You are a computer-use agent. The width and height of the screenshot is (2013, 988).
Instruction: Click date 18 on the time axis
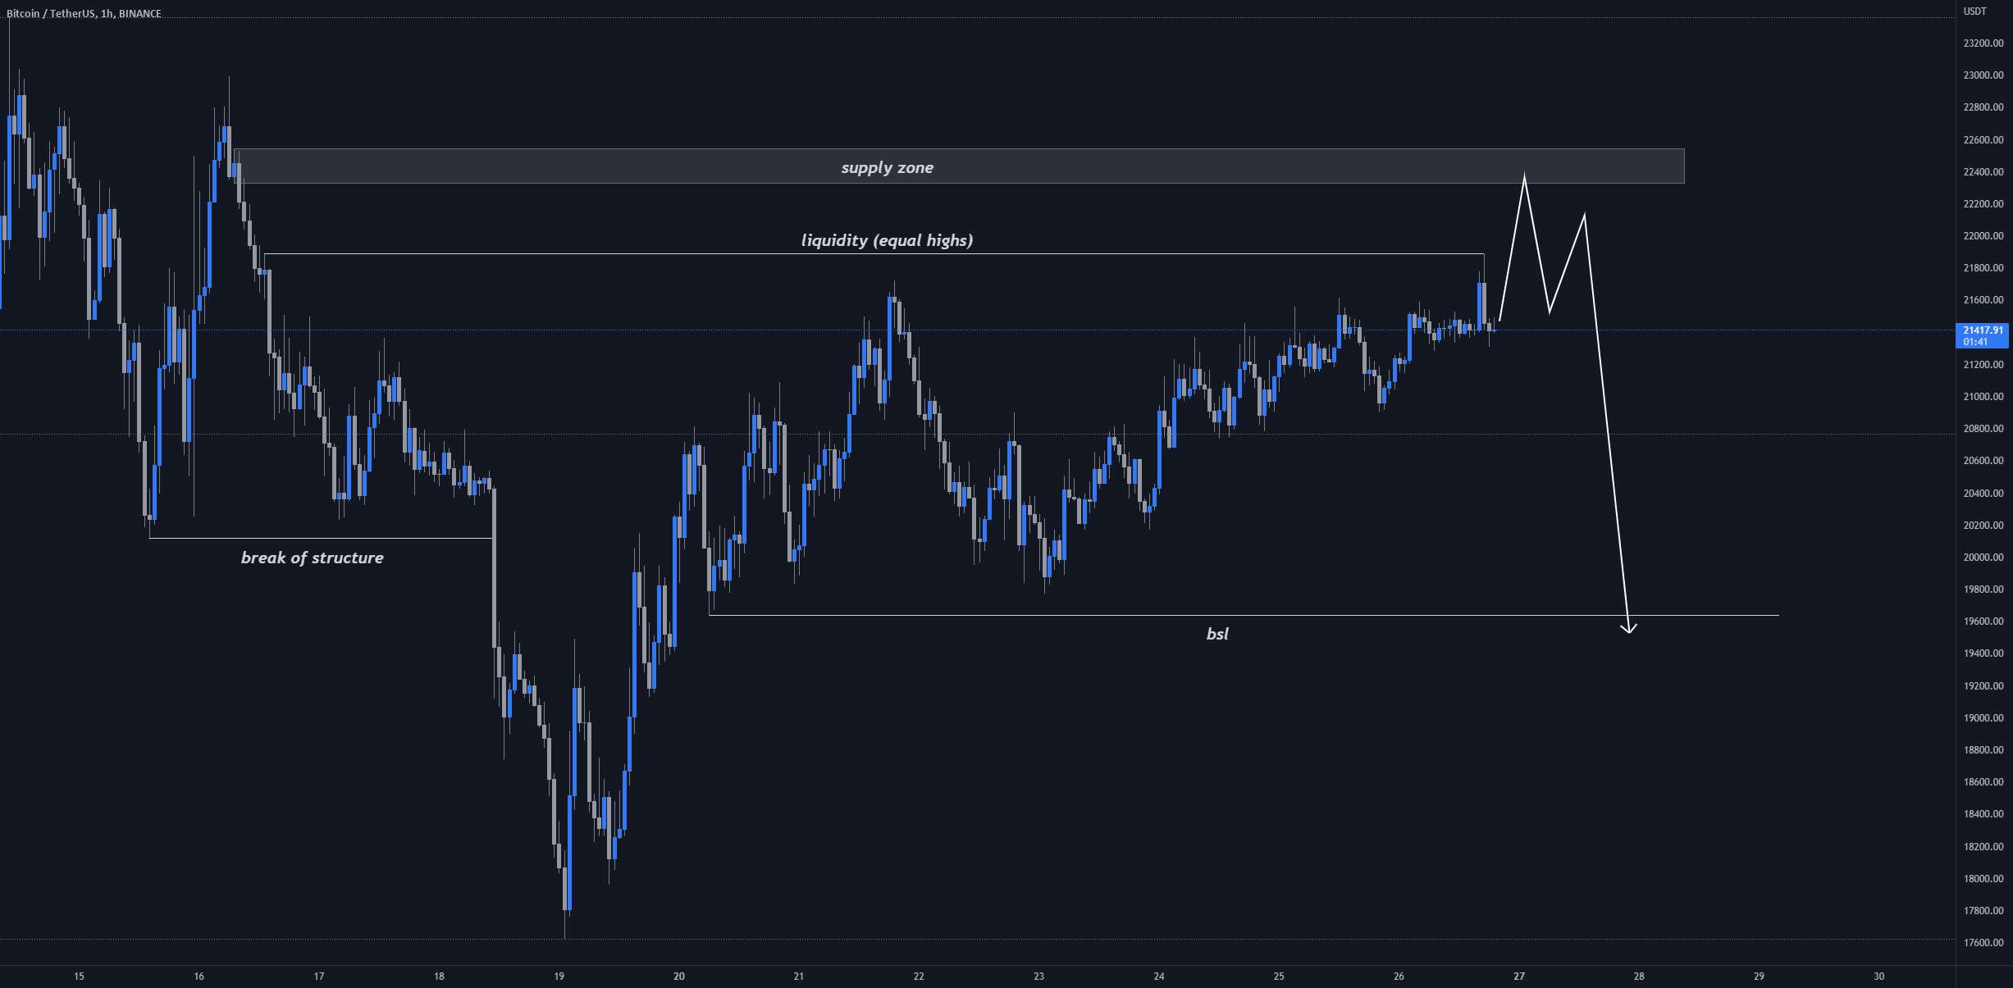(x=439, y=977)
